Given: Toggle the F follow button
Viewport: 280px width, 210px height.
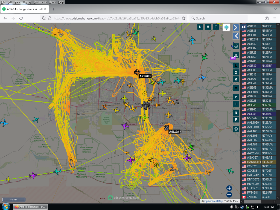Looking at the screenshot, I should [236, 120].
